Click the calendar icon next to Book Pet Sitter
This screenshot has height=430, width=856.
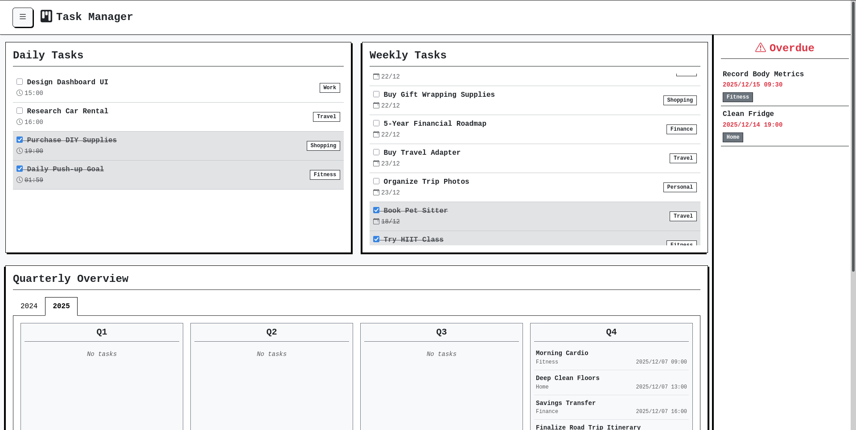coord(376,221)
